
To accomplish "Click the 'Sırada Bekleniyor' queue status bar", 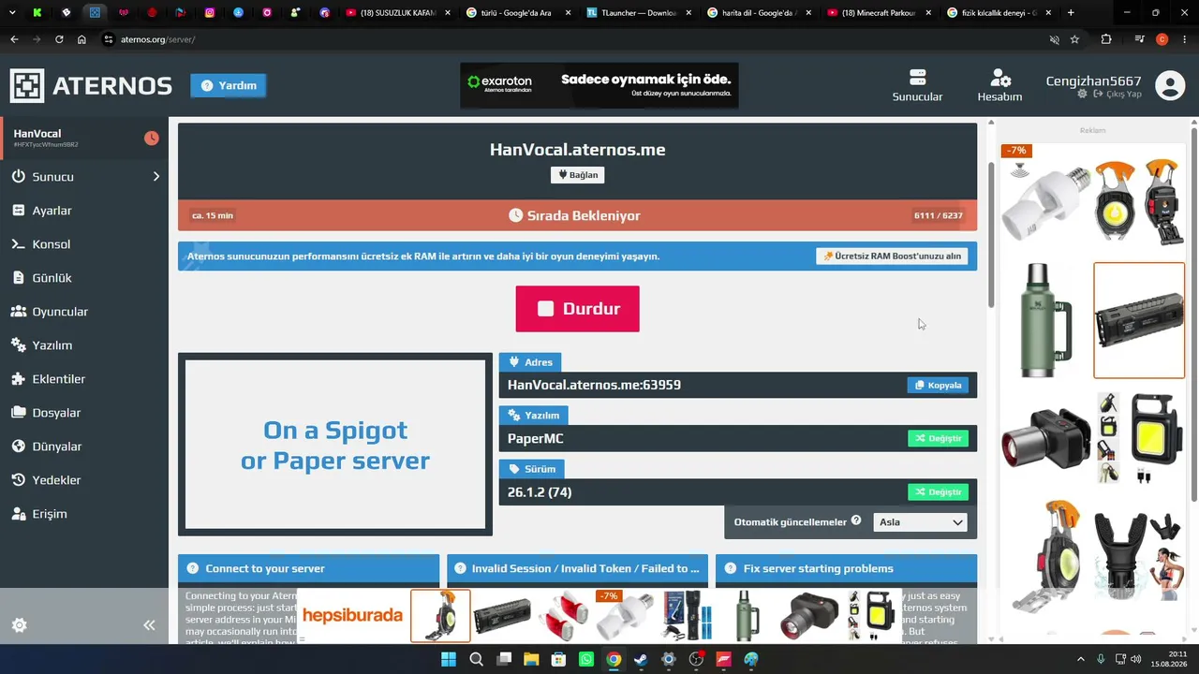I will point(577,215).
